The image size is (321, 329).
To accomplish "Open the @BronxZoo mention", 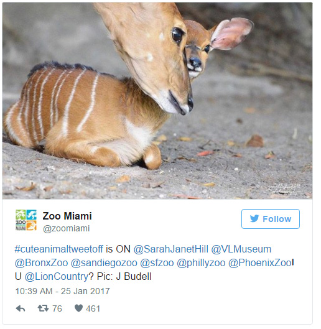I will point(41,262).
